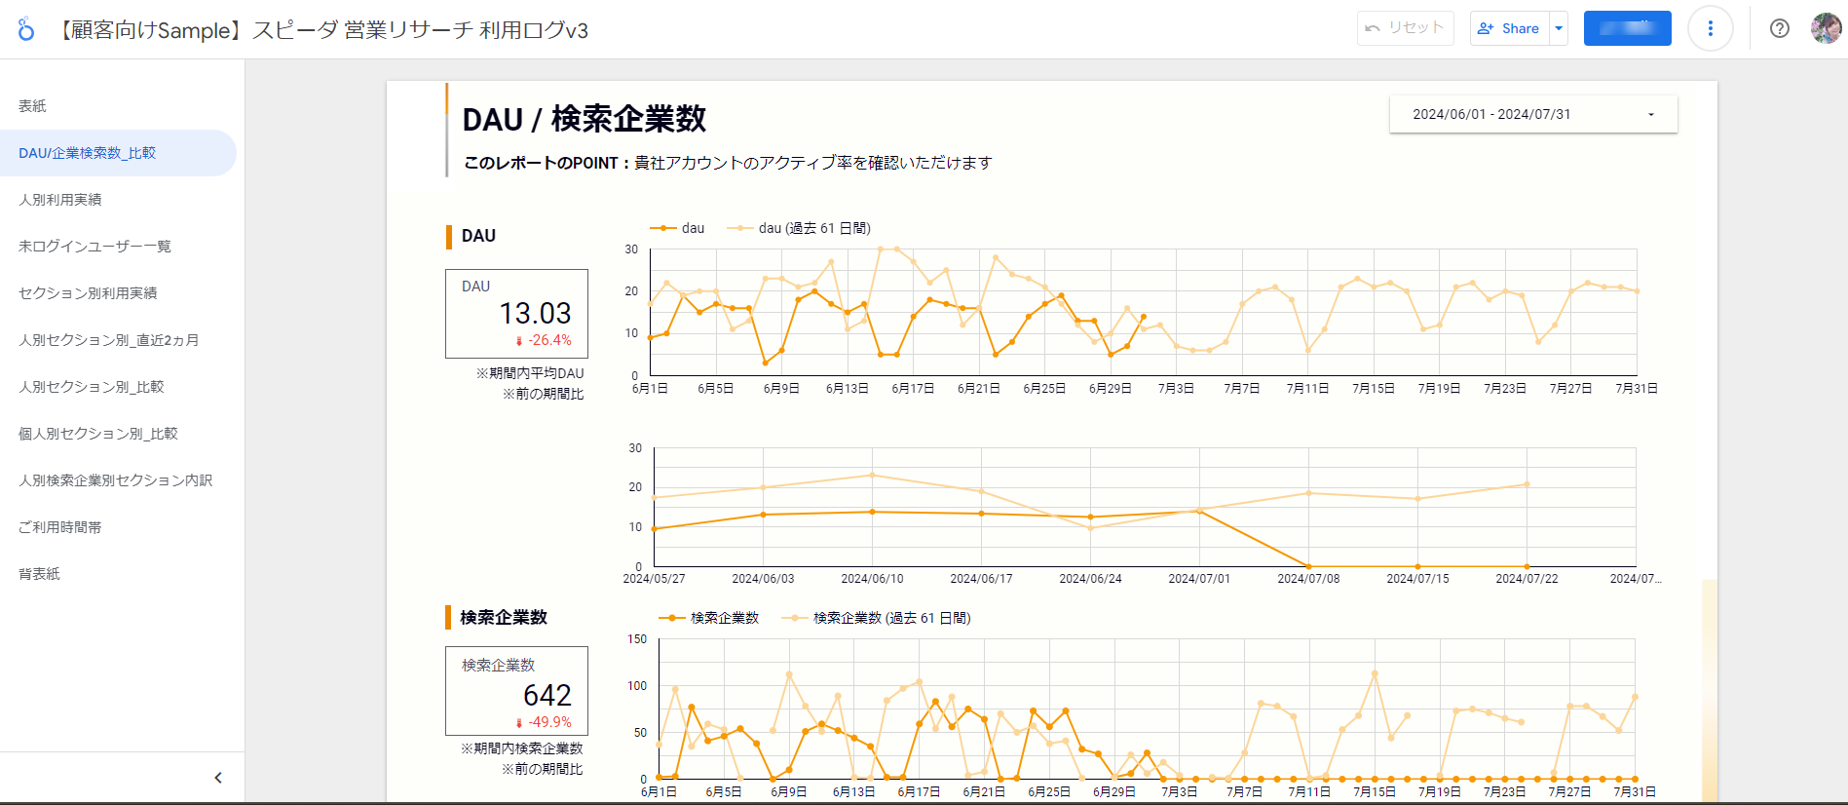Image resolution: width=1848 pixels, height=805 pixels.
Task: Click the 検索企業数 642 scorecard
Action: [x=516, y=691]
